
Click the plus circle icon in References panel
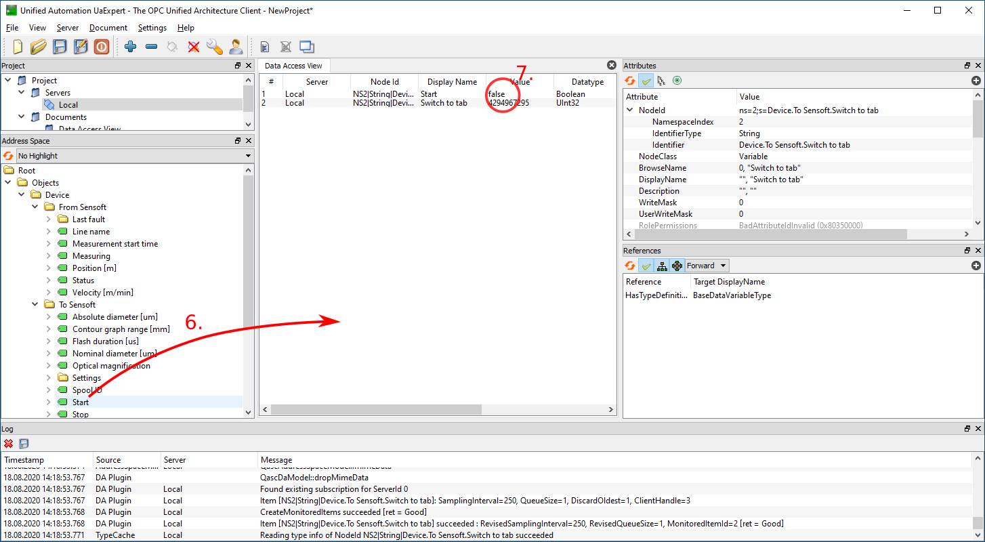tap(976, 266)
